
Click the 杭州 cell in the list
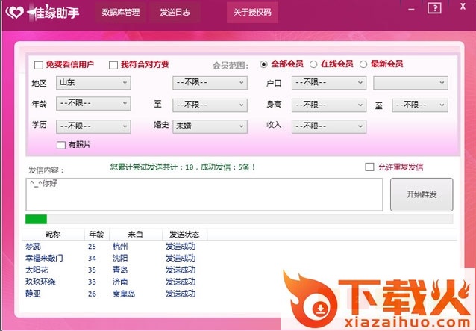coord(120,247)
